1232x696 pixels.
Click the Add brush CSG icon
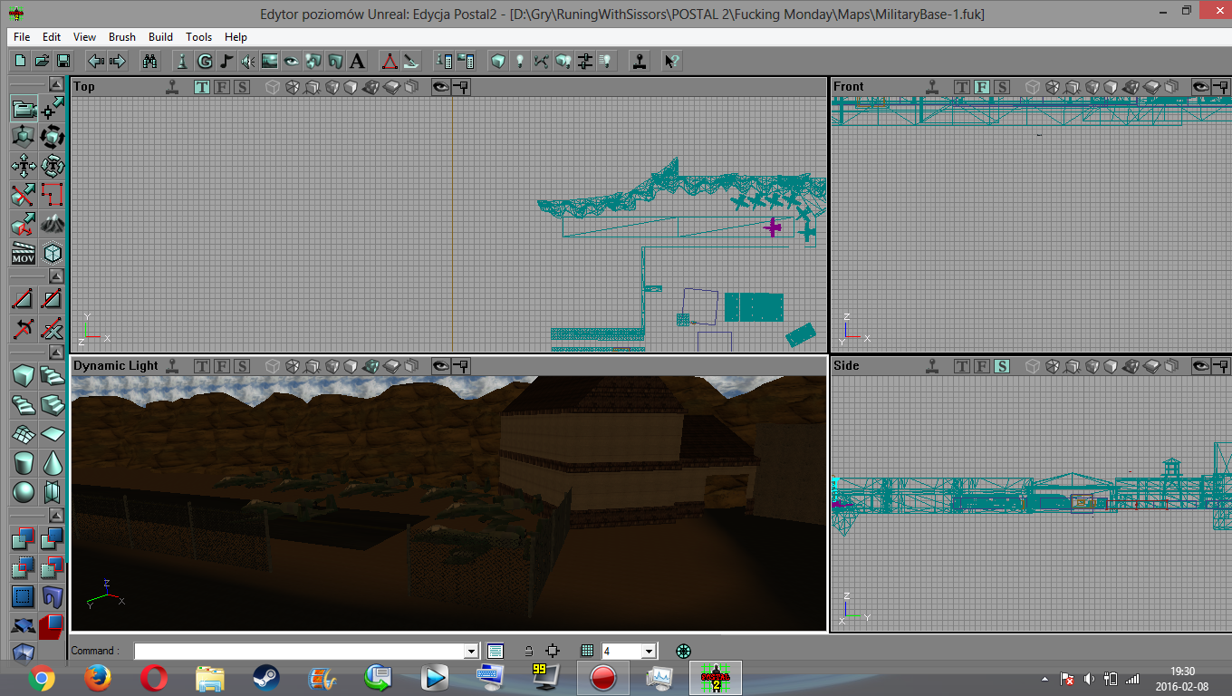24,539
